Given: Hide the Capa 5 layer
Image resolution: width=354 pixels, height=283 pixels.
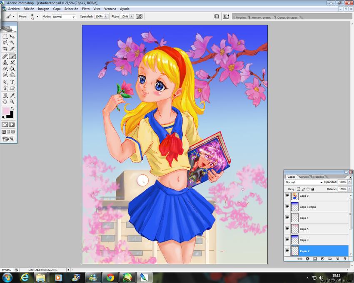Looking at the screenshot, I should pos(287,229).
